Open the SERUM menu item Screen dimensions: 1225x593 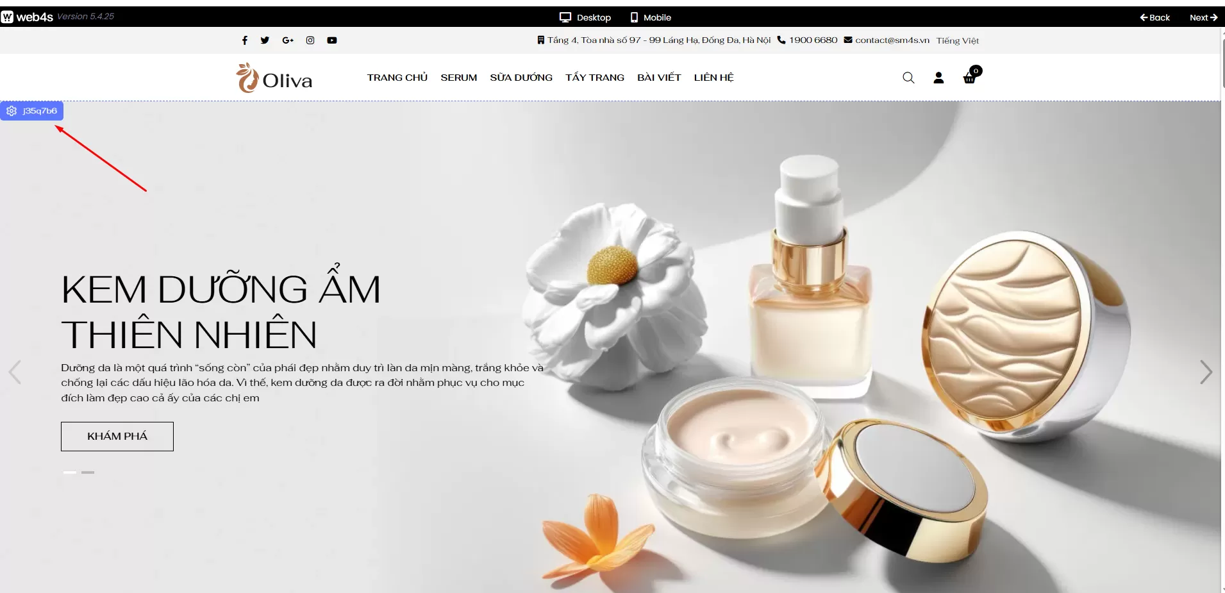pos(458,78)
